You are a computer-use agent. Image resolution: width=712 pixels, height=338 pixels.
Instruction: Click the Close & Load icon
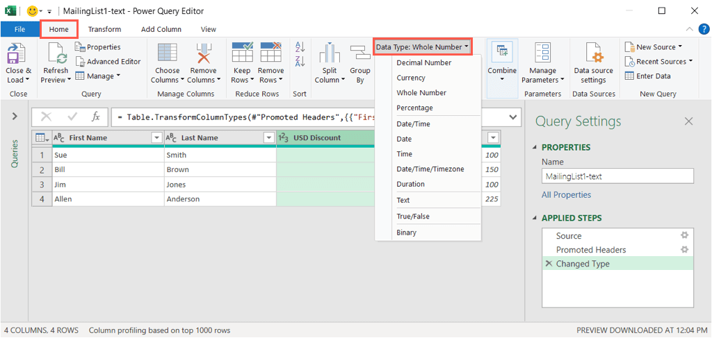coord(15,53)
